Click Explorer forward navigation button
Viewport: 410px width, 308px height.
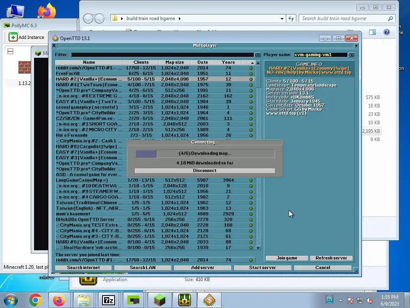[x=99, y=18]
